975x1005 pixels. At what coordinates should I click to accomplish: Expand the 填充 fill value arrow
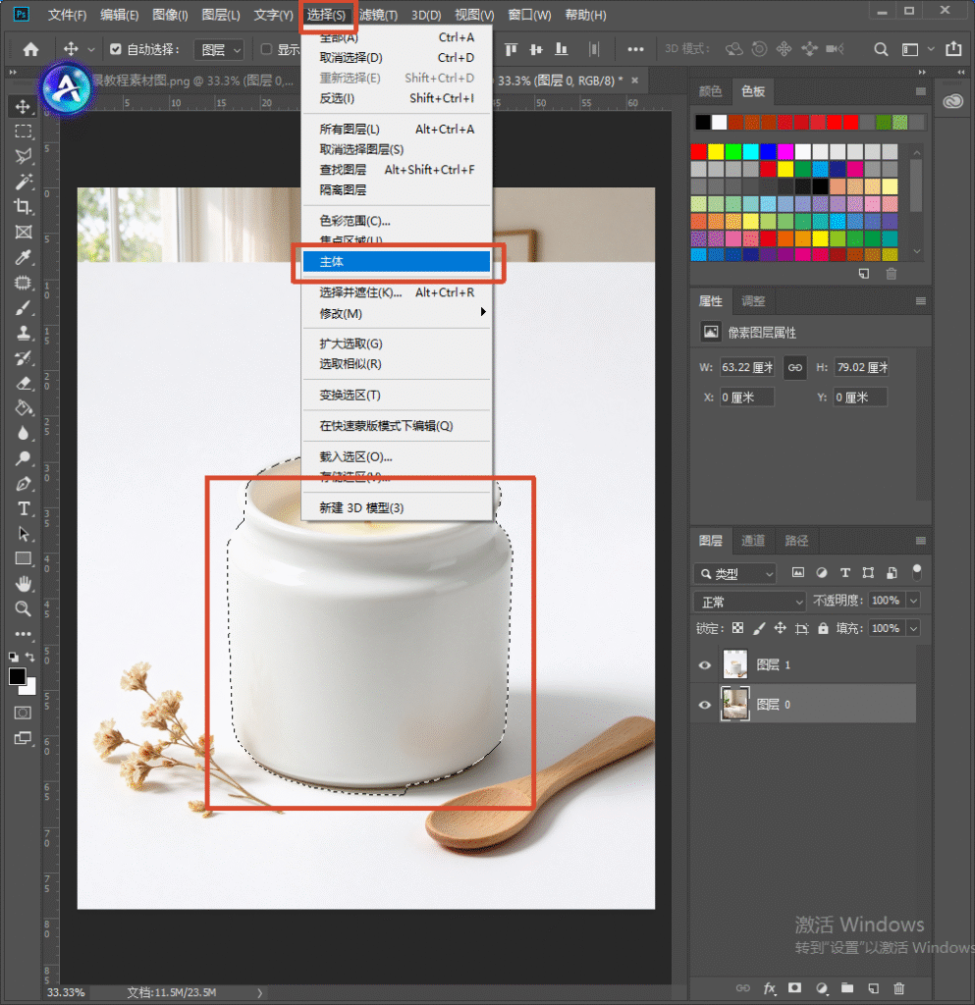pos(914,628)
